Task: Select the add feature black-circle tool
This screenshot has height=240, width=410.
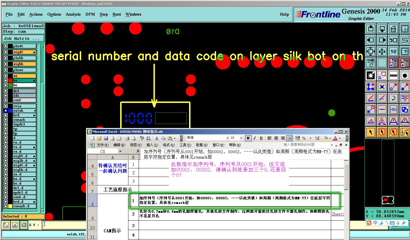Action: click(x=405, y=75)
